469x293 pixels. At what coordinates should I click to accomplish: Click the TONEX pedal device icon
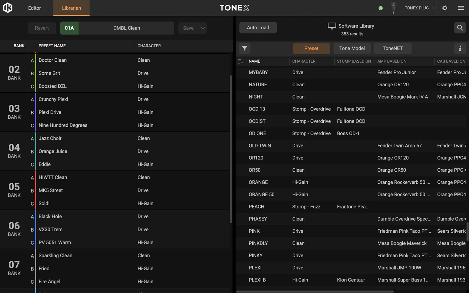[393, 8]
